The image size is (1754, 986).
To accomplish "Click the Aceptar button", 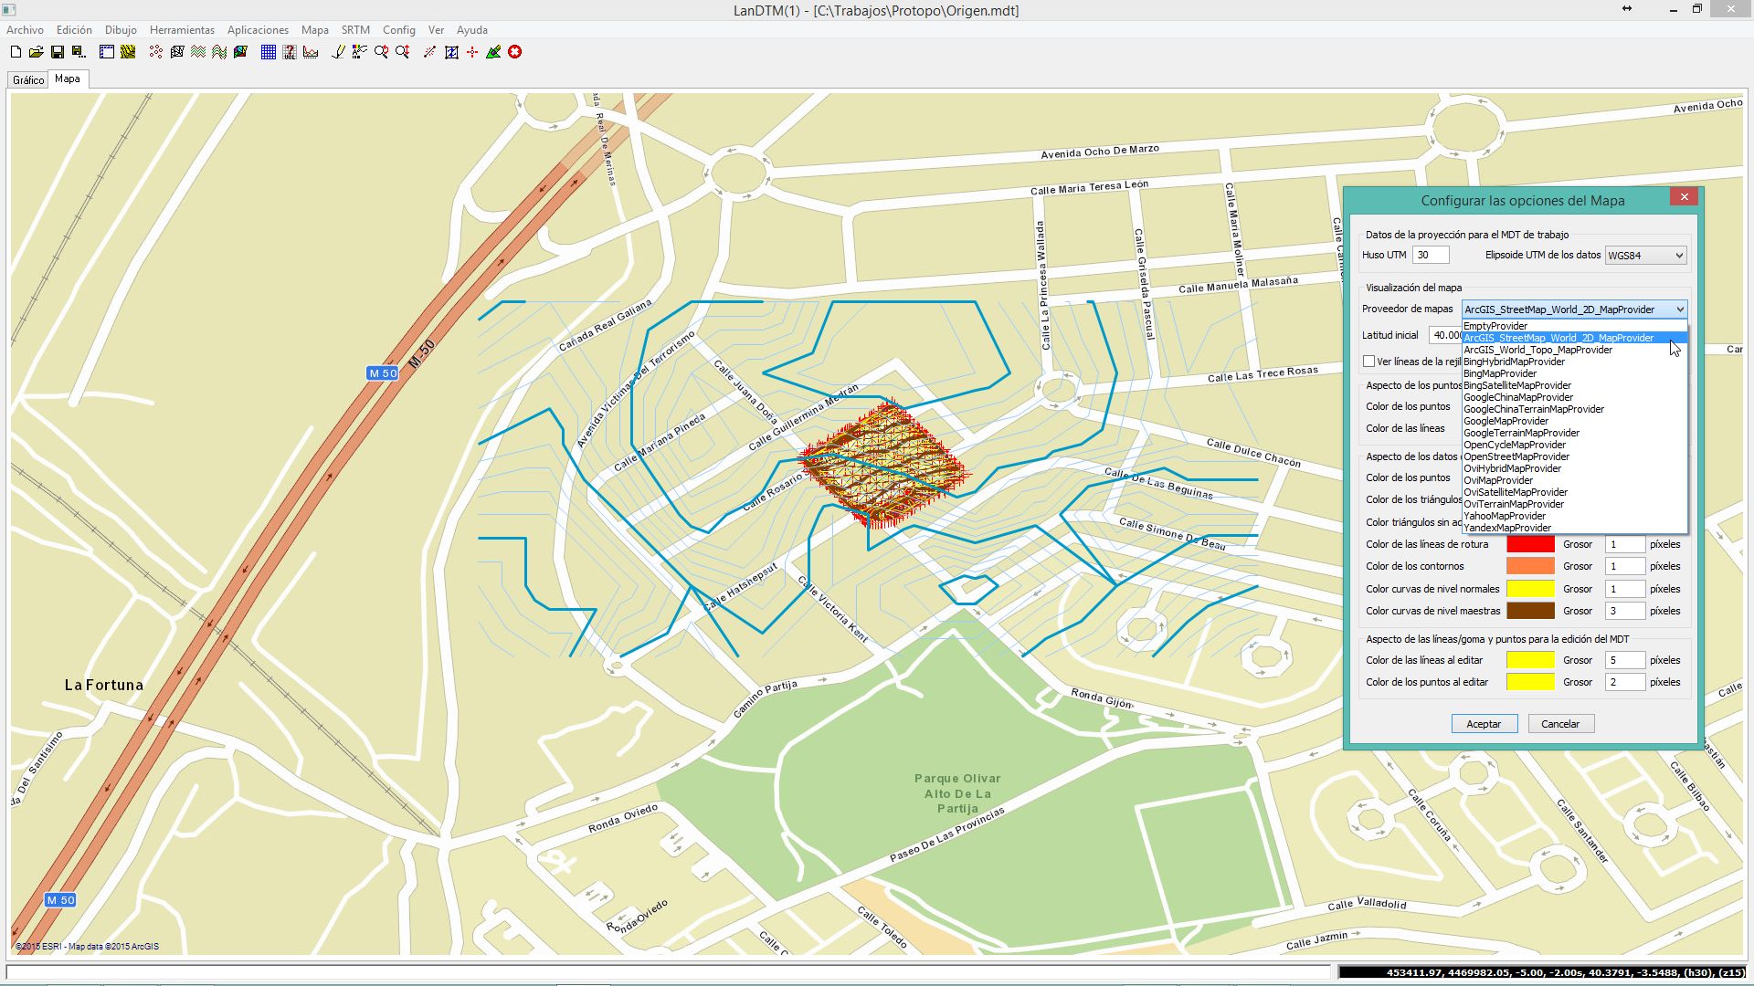I will coord(1485,724).
